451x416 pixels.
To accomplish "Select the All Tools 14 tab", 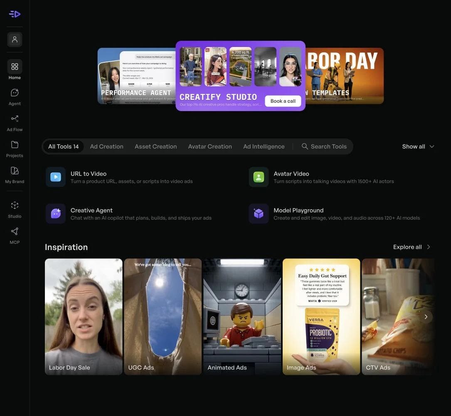I will click(63, 146).
